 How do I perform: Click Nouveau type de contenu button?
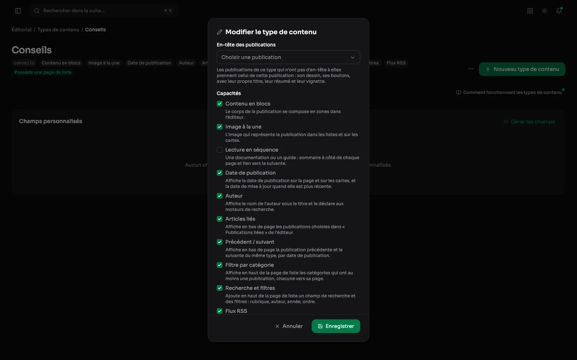coord(522,69)
